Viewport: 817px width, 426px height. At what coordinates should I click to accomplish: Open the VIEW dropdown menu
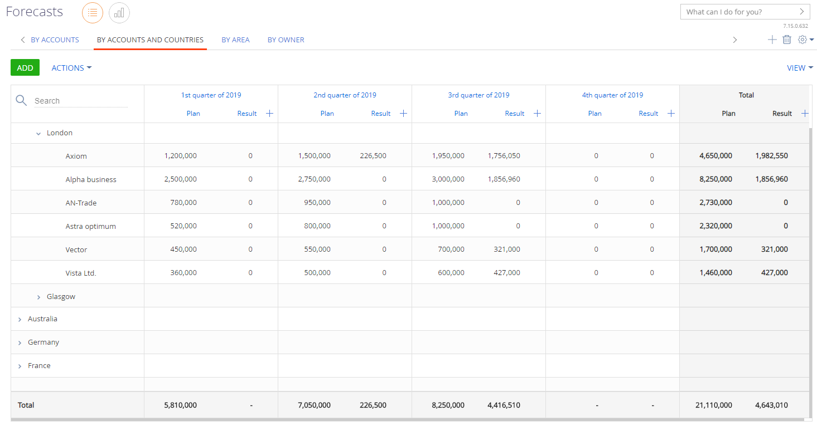pos(800,68)
